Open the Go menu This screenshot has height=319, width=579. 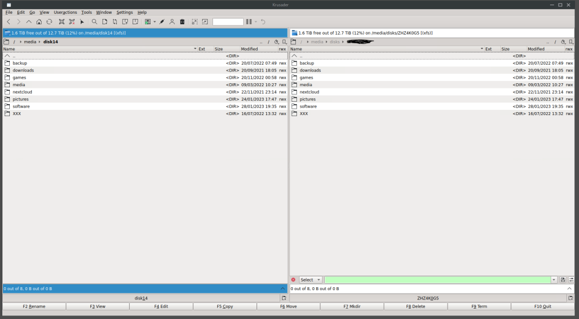click(x=32, y=12)
